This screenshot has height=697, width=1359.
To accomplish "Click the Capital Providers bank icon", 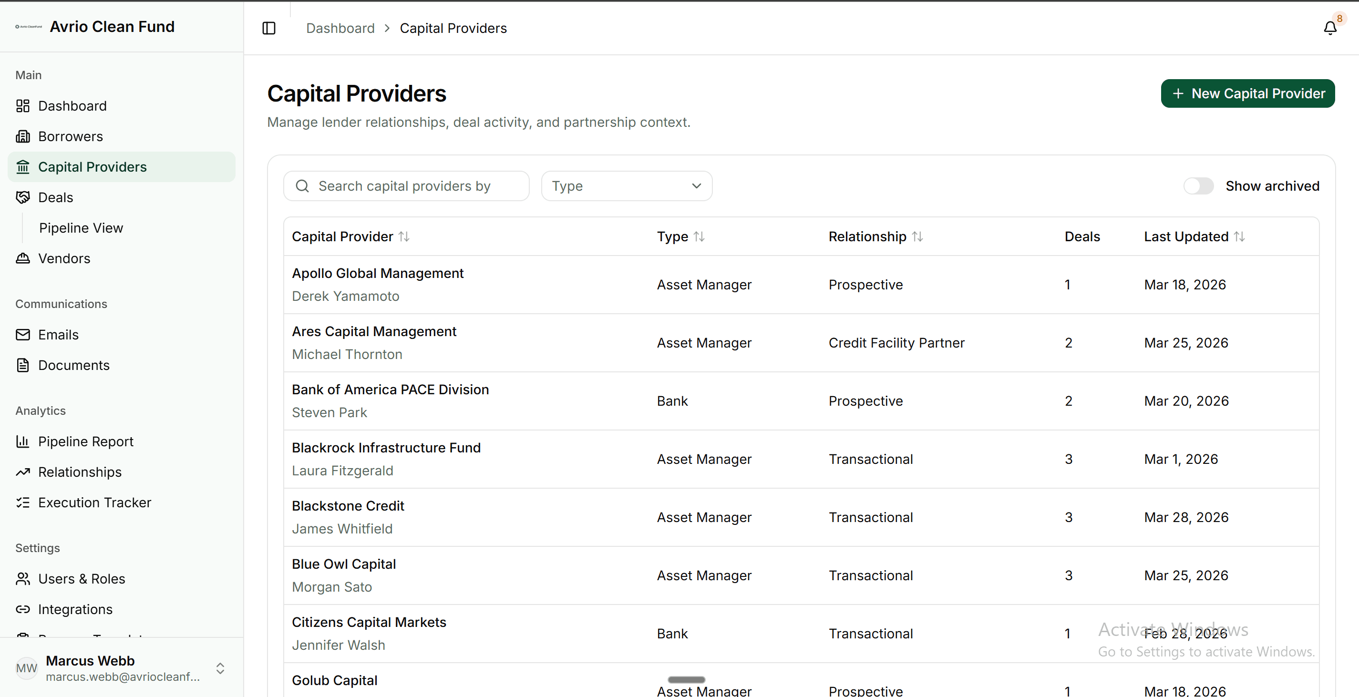I will tap(23, 167).
